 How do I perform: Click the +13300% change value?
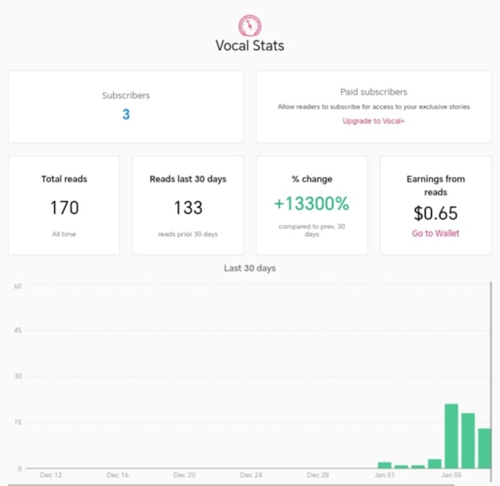click(312, 204)
